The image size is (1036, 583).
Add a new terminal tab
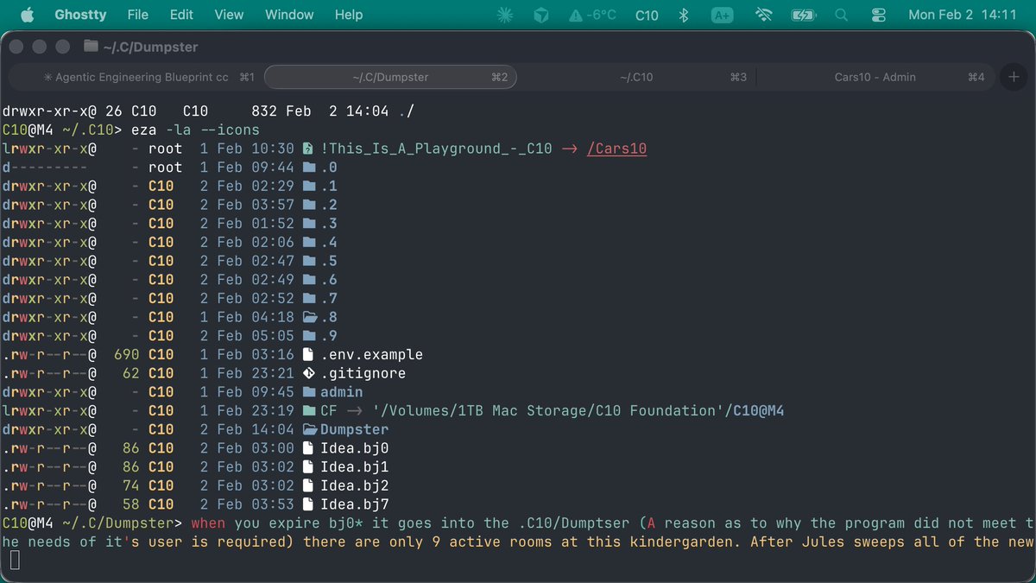coord(1013,77)
